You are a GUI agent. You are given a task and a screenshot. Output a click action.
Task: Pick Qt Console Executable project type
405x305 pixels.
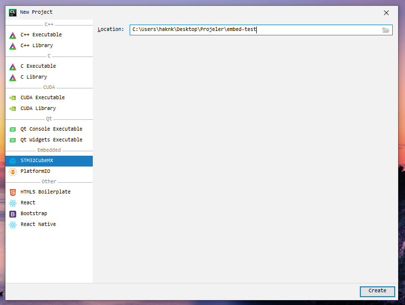(49, 129)
